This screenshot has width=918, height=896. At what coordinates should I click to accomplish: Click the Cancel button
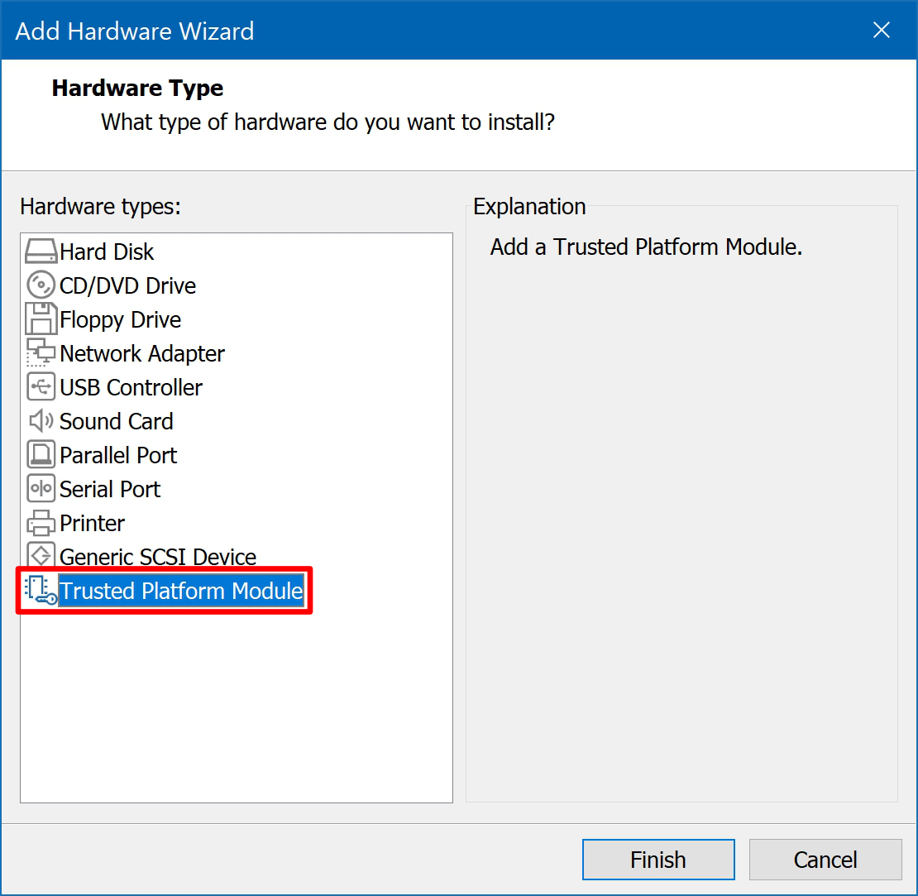(x=825, y=860)
